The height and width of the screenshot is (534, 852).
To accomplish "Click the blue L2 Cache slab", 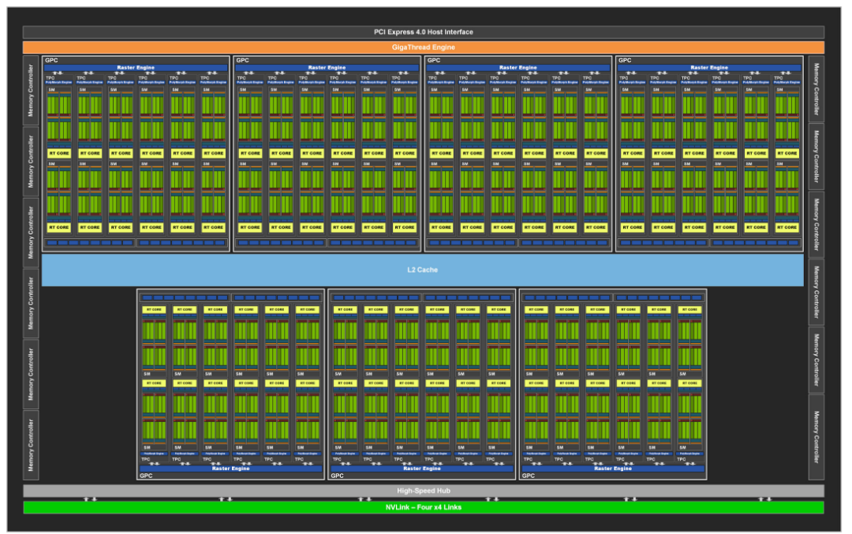I will coord(426,269).
